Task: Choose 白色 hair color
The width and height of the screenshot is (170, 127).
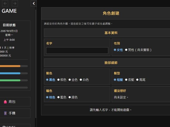Action: click(x=84, y=80)
